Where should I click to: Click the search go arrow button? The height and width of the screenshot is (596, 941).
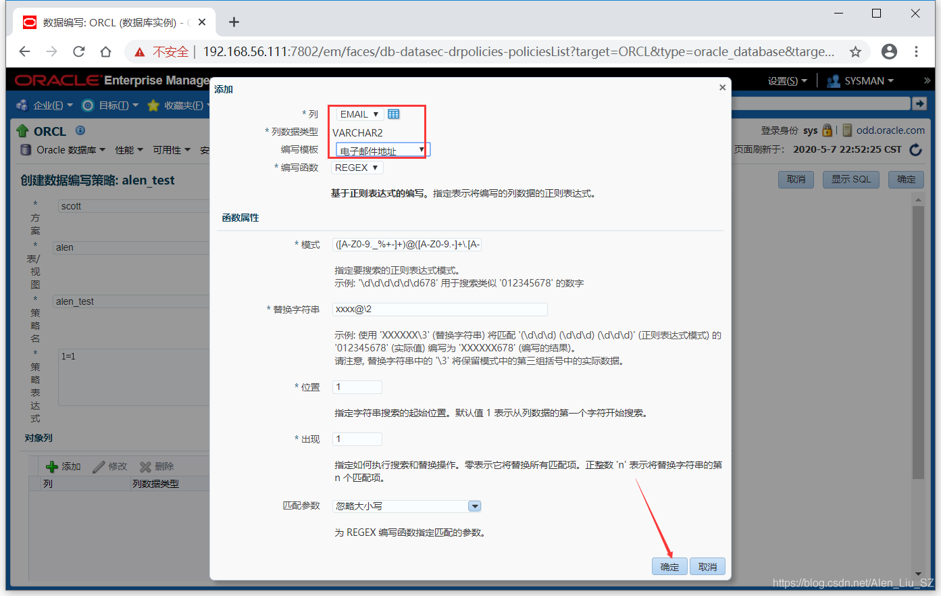pos(919,103)
